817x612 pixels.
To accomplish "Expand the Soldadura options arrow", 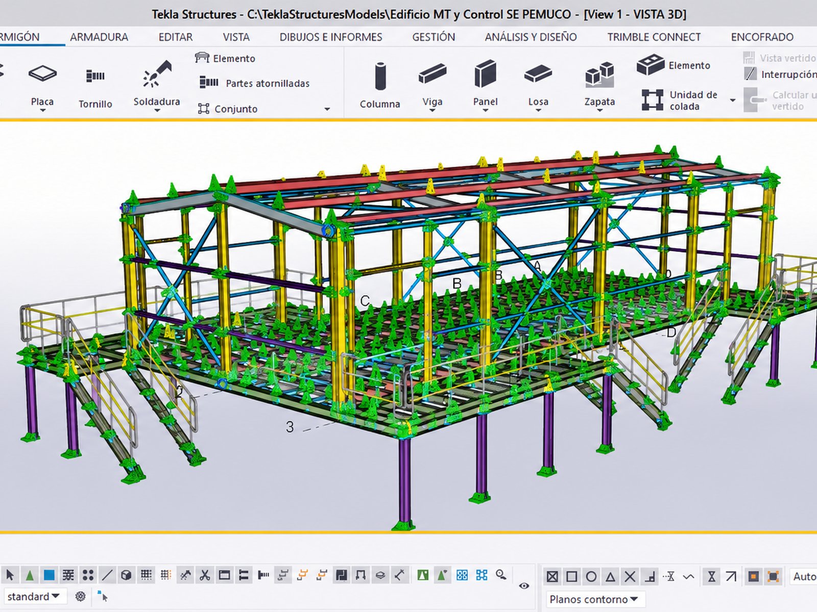I will tap(157, 110).
